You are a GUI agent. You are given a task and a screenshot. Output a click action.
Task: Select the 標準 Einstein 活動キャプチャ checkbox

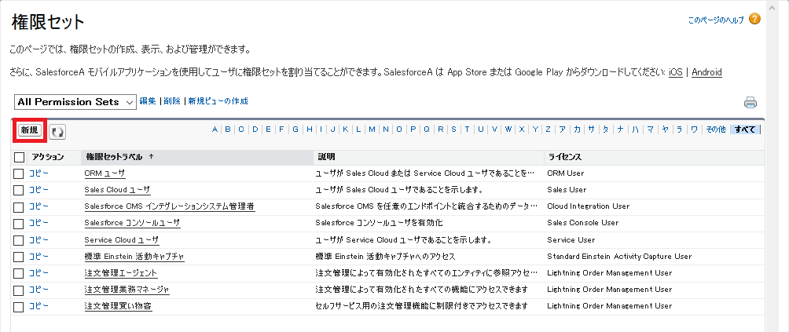tap(19, 257)
